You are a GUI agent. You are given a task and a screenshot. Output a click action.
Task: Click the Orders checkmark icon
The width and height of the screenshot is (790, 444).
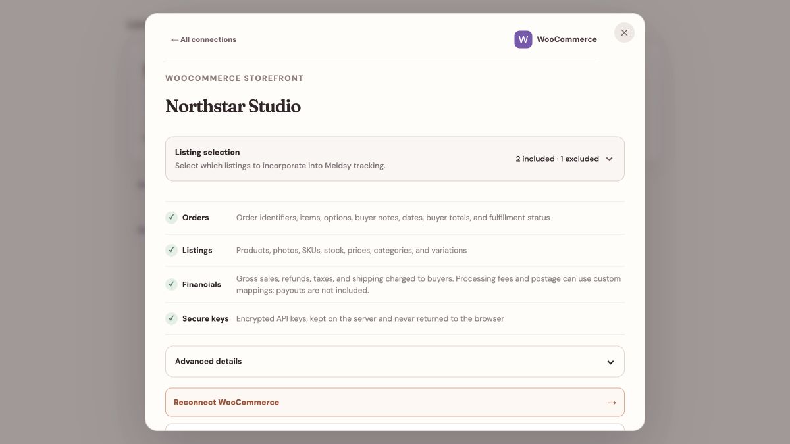[171, 218]
